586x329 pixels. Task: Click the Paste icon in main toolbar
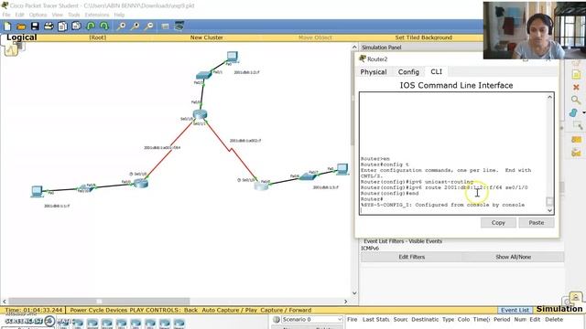[x=76, y=27]
